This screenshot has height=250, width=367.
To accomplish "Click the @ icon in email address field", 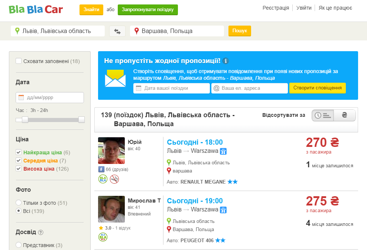I will (x=217, y=88).
